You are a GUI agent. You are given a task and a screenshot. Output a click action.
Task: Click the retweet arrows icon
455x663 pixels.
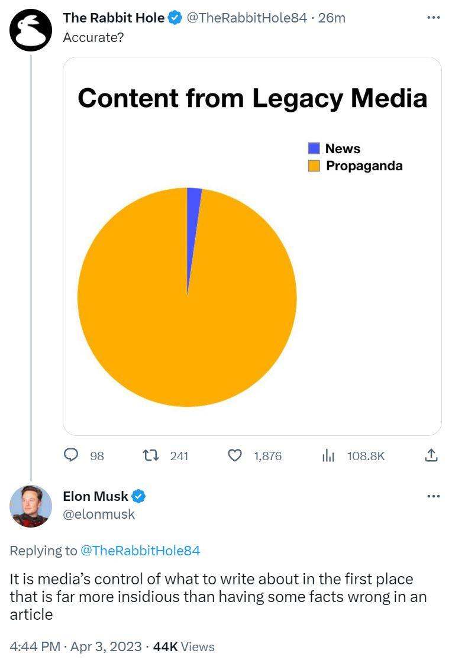(x=152, y=455)
